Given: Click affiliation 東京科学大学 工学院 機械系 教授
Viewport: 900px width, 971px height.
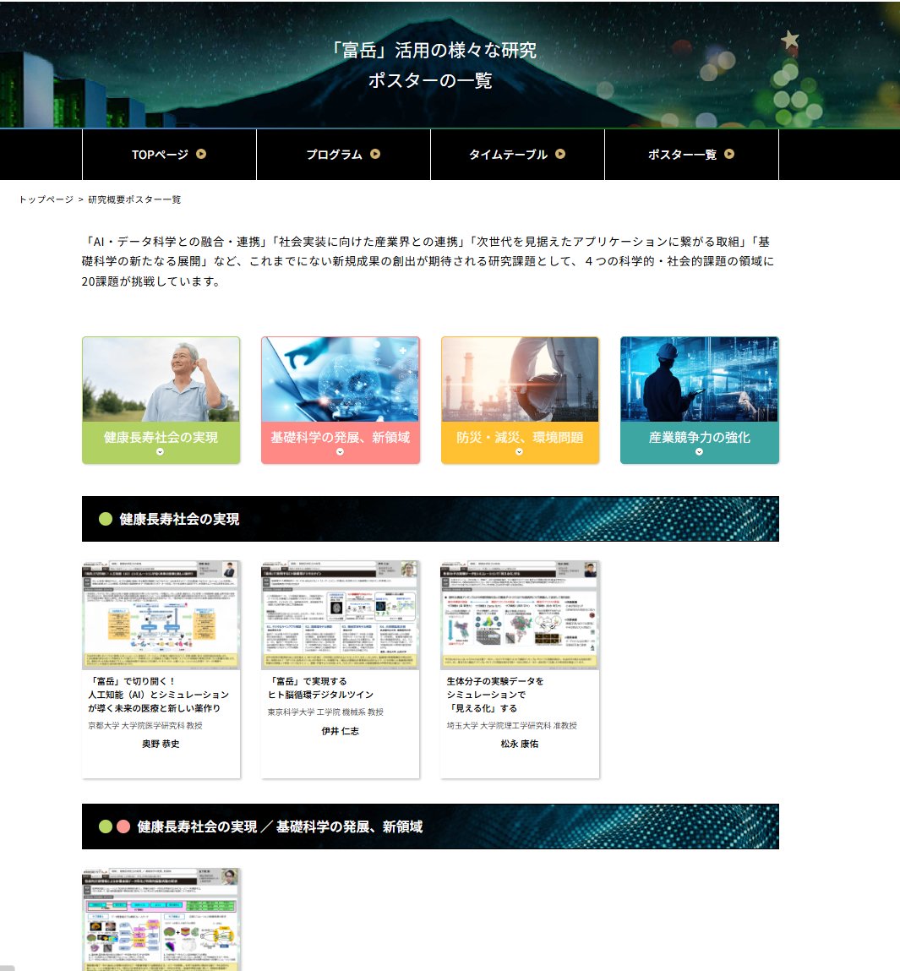Looking at the screenshot, I should (325, 712).
